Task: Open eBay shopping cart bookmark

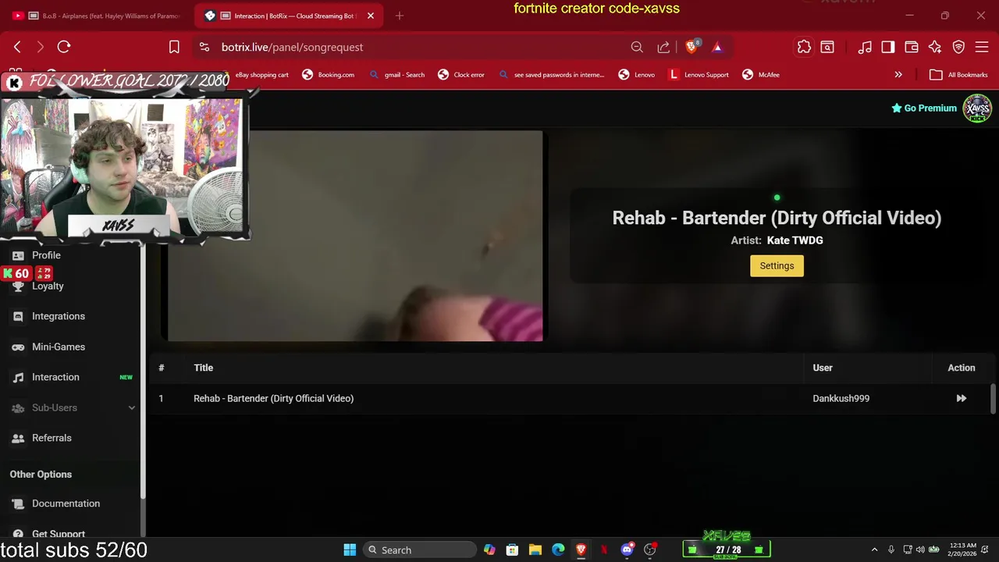Action: pyautogui.click(x=262, y=75)
